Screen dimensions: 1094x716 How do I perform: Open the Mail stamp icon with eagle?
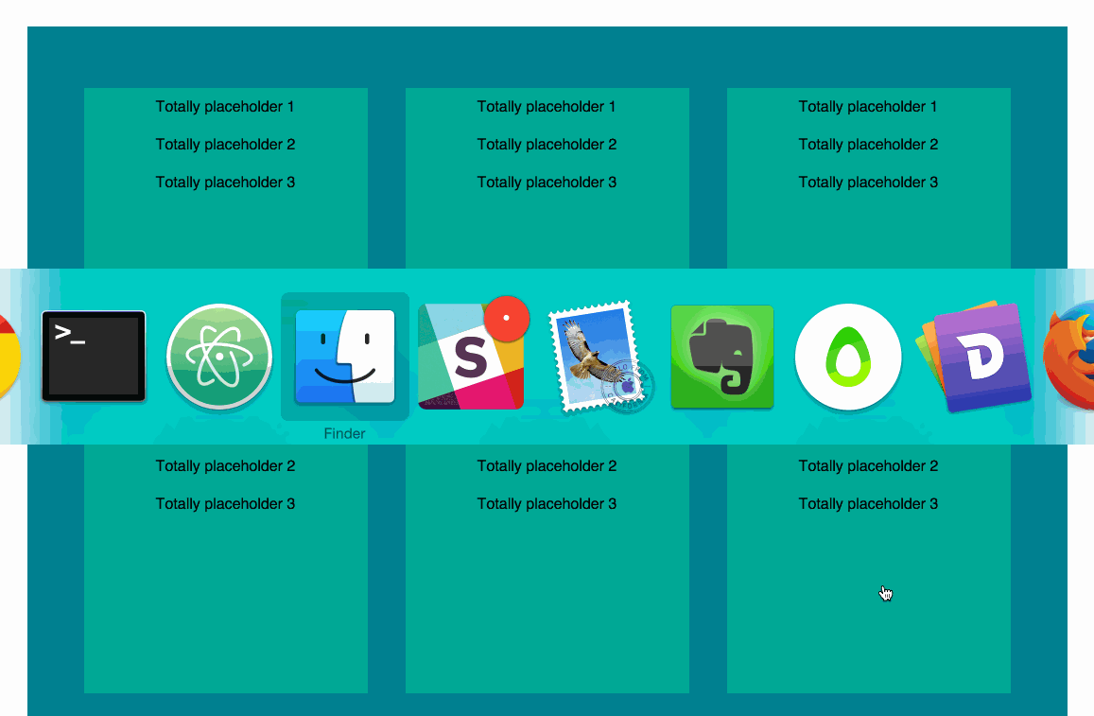pos(601,357)
